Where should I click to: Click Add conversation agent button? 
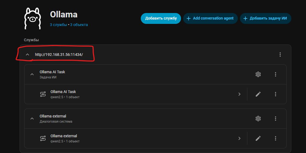click(210, 18)
